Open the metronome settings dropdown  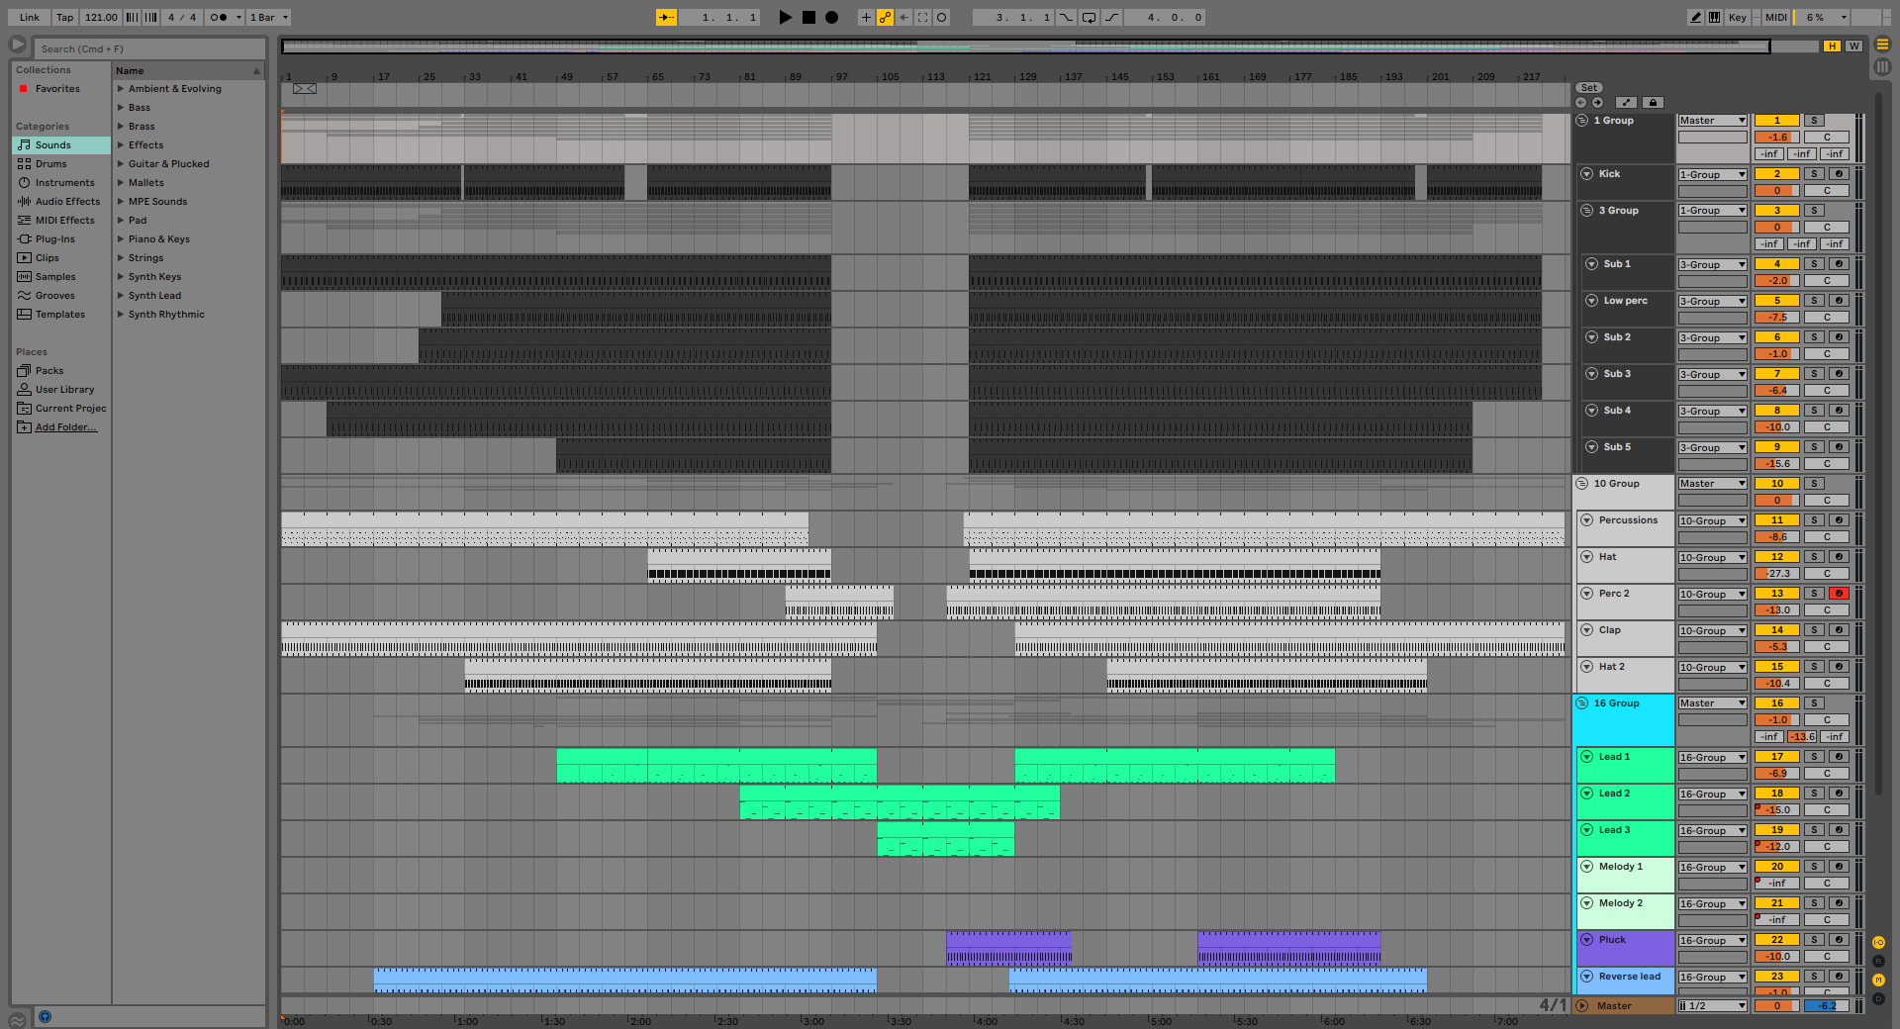[x=238, y=17]
